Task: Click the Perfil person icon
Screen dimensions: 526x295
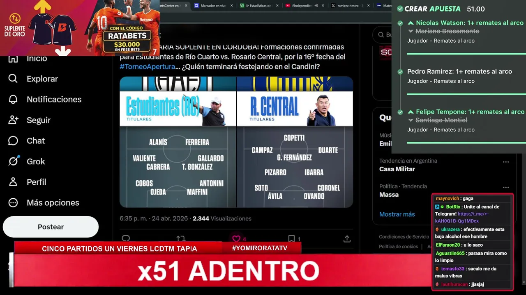Action: click(x=13, y=182)
